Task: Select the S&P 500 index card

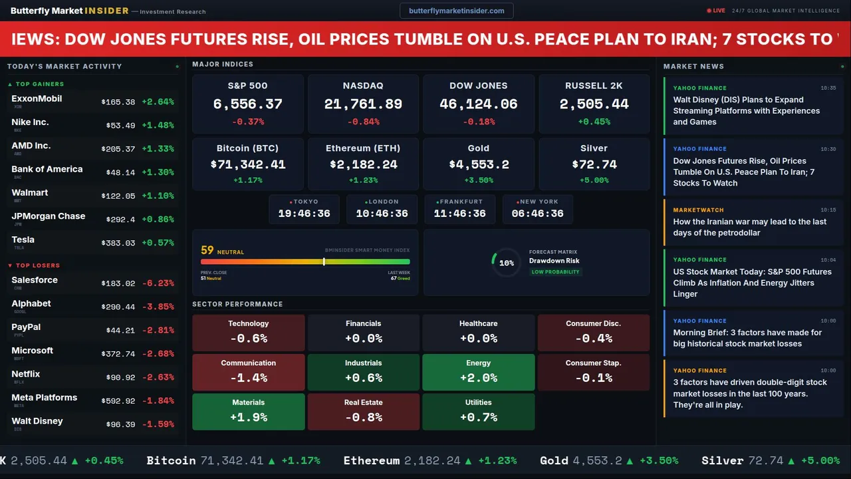Action: (247, 104)
